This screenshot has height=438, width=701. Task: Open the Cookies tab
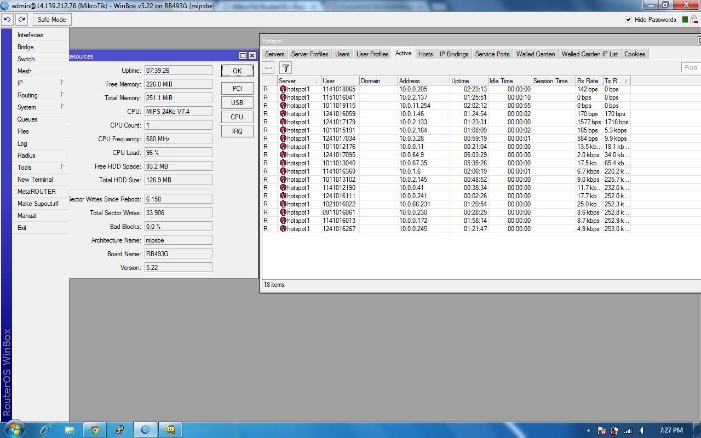[x=635, y=54]
